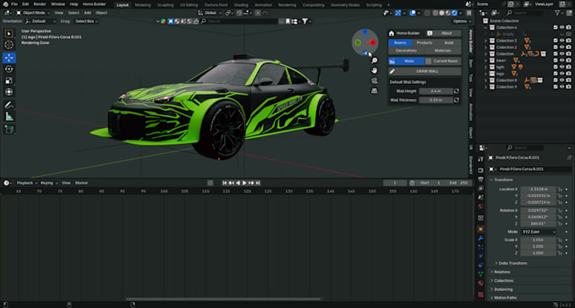Choose the Measure ruler tool
The width and height of the screenshot is (575, 308).
click(8, 117)
